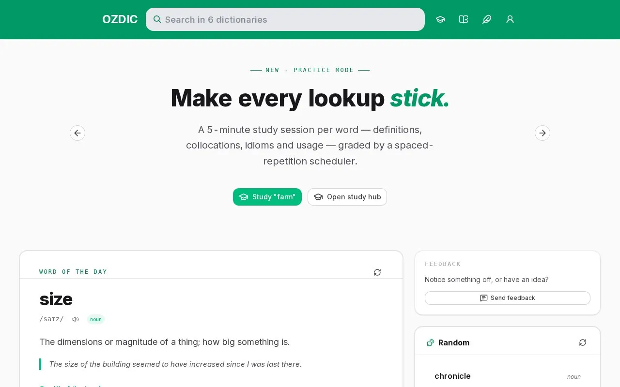Refresh the Random words list

[x=583, y=342]
